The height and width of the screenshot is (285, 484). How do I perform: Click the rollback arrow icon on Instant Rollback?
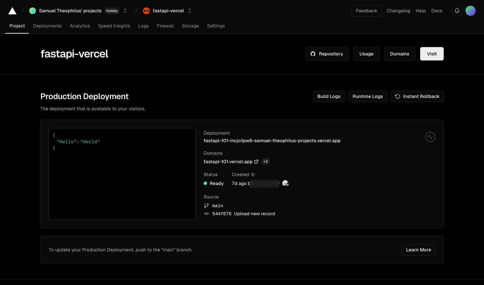click(398, 96)
